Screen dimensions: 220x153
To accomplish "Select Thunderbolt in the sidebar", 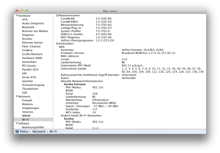I will click(30, 89).
